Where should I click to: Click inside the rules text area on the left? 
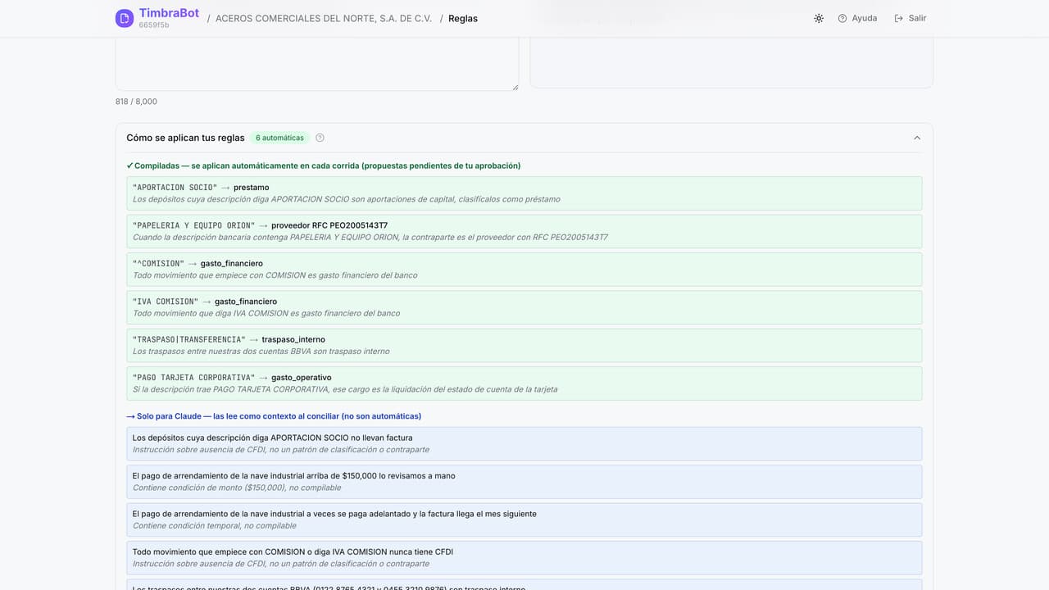tap(317, 64)
